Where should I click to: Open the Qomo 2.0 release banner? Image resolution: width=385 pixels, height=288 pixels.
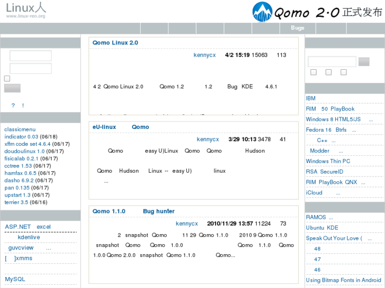point(317,12)
